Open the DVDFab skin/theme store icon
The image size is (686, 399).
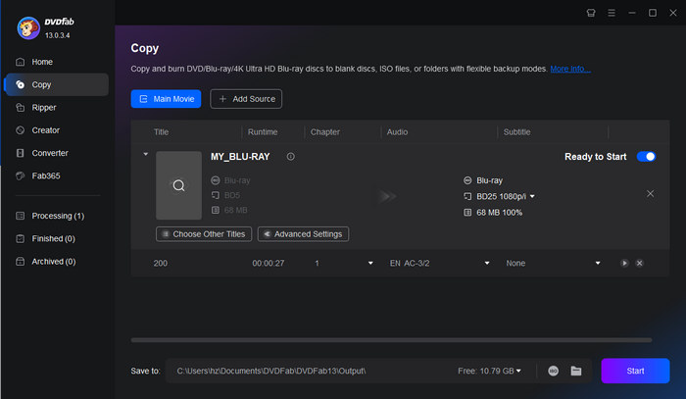(x=591, y=13)
